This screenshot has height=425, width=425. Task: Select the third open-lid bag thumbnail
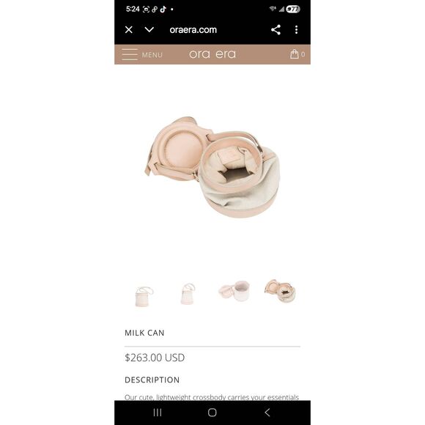(234, 291)
